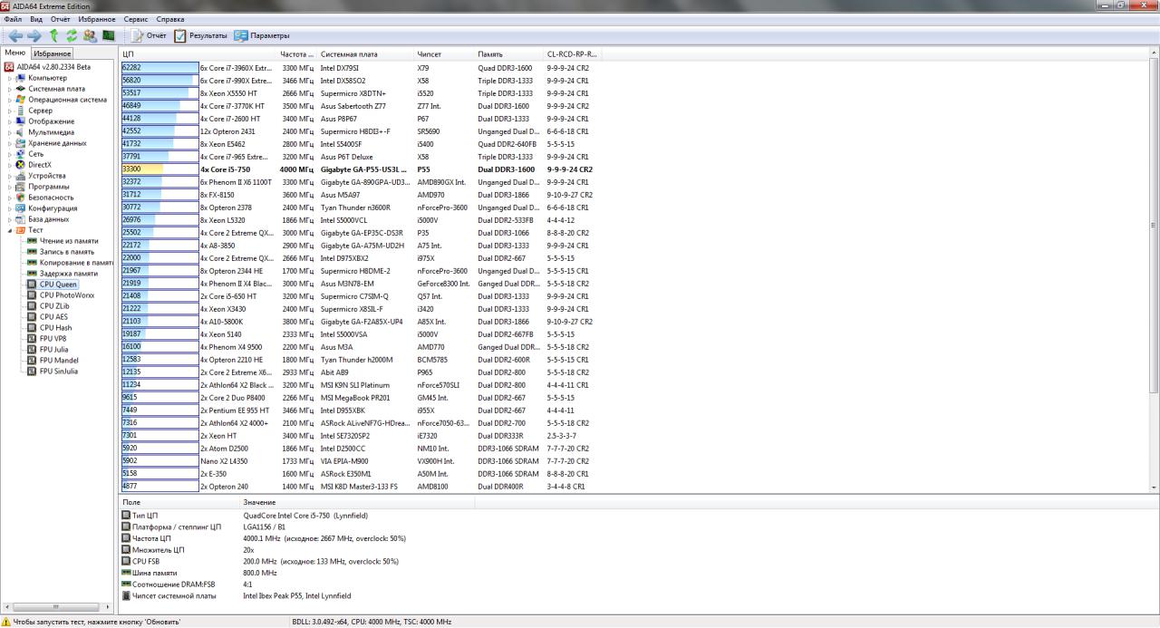Screen dimensions: 1160x628
Task: Sort by the Частота column header
Action: click(x=297, y=54)
